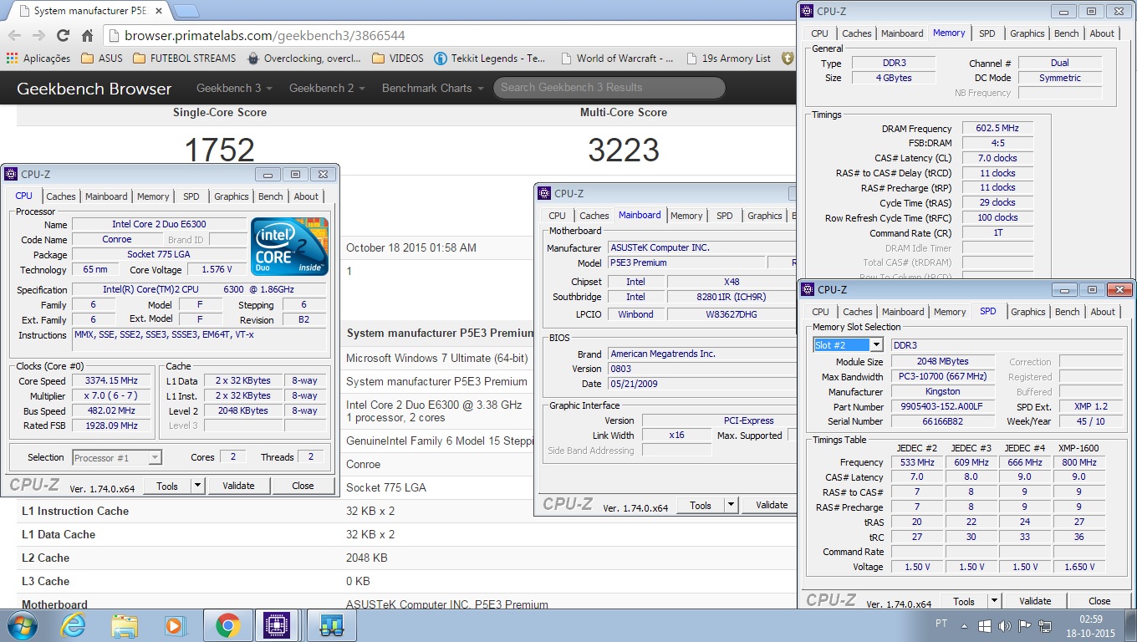
Task: Click the Search Geekbench 3 Results field
Action: pos(609,88)
